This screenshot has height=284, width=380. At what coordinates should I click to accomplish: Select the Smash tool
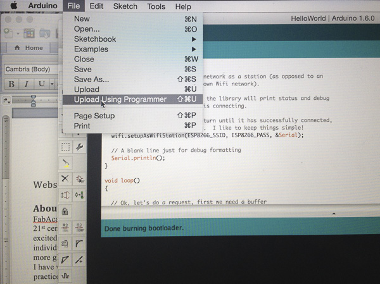pyautogui.click(x=65, y=244)
